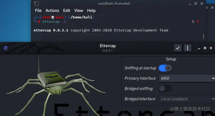Open the terminal Actions menu

(x=52, y=11)
